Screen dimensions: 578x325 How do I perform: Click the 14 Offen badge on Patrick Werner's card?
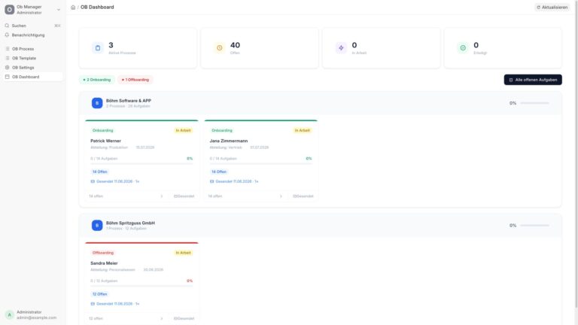pyautogui.click(x=99, y=172)
